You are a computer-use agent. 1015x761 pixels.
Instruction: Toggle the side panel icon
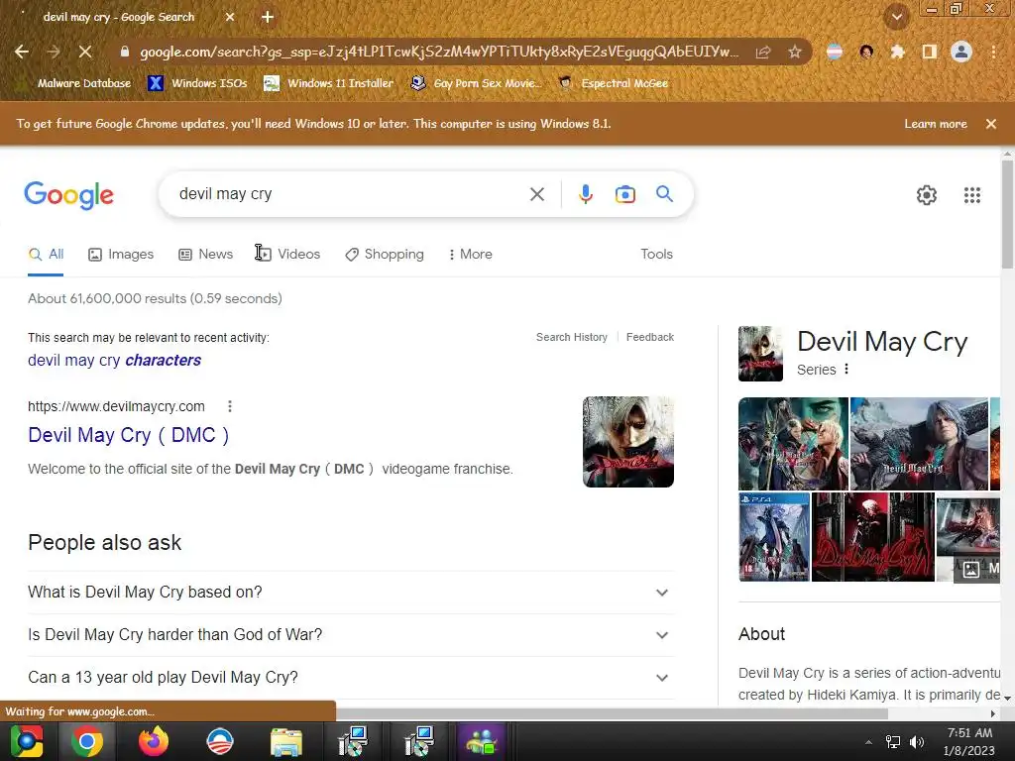click(930, 52)
